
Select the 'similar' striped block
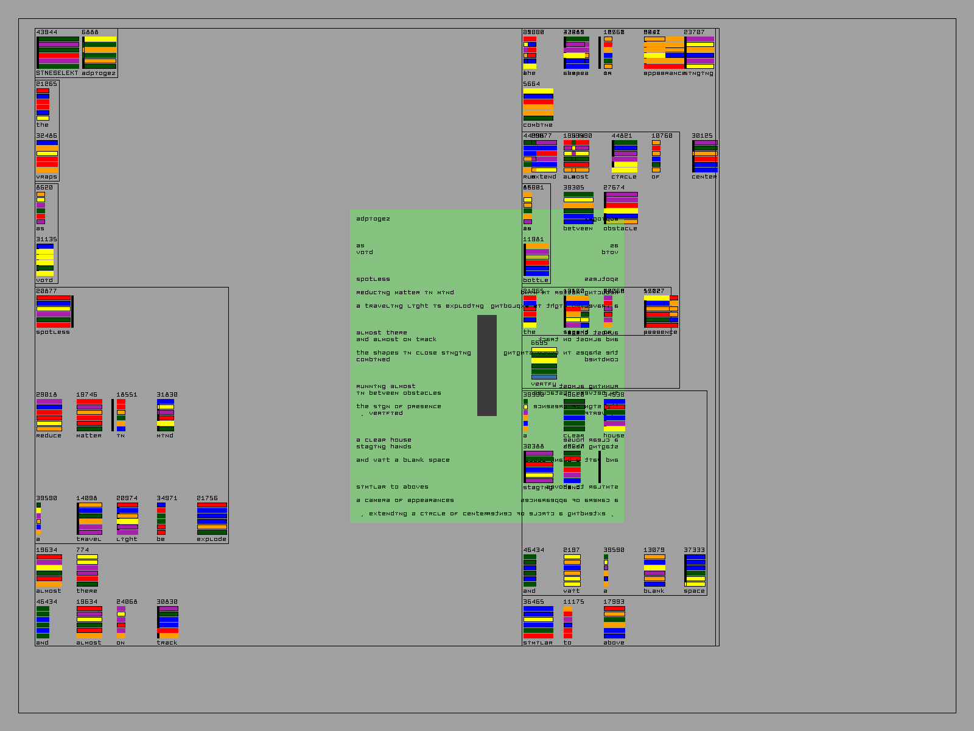(x=538, y=623)
